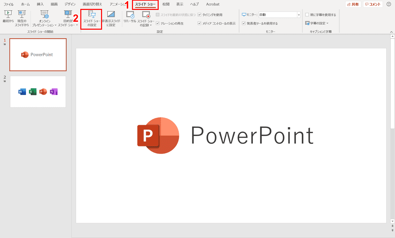Switch to the 描画 tab
The height and width of the screenshot is (238, 395).
point(54,4)
